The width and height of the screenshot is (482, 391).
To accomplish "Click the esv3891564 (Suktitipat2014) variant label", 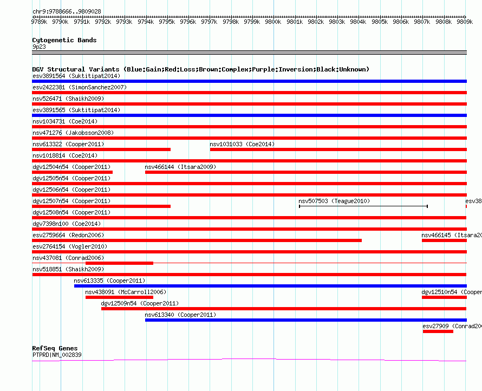I will coord(76,76).
